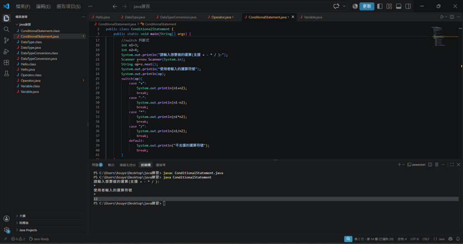Screen dimensions: 463x244
Task: Maximize the terminal panel size
Action: 452,164
